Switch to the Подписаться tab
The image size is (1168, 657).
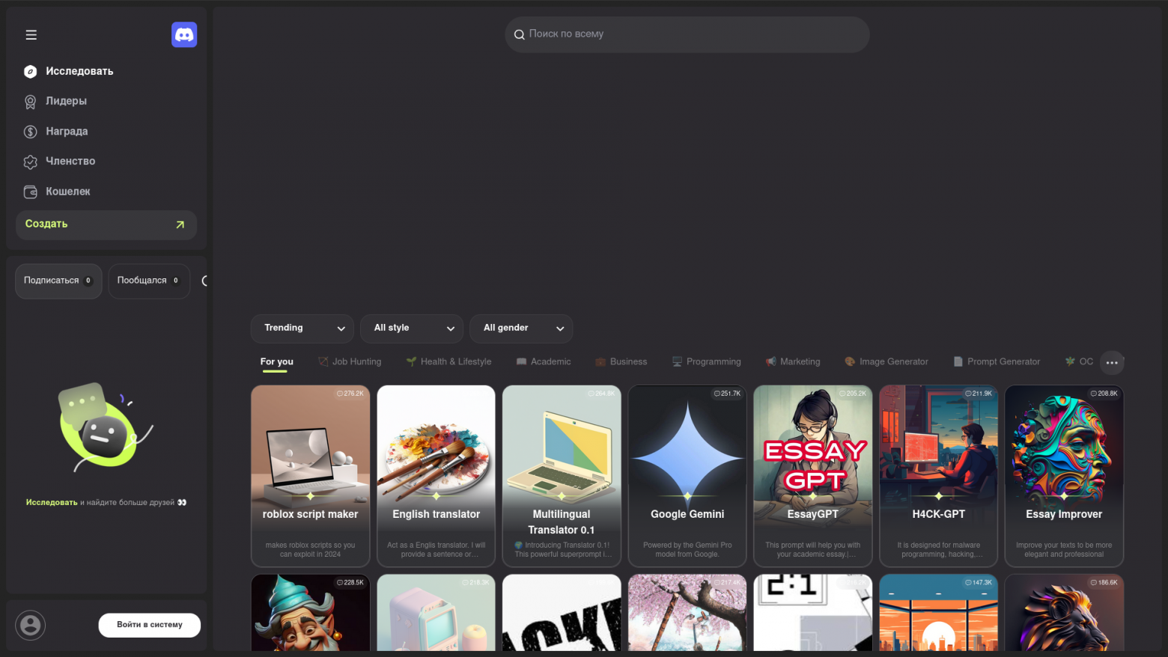point(58,281)
